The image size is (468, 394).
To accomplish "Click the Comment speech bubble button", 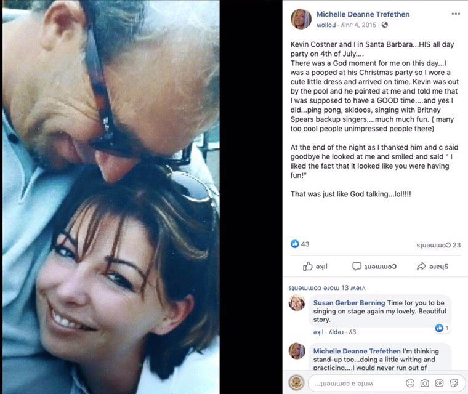I will pos(374,266).
